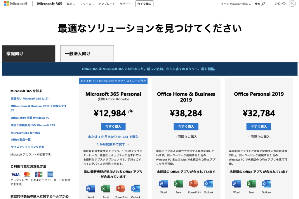
Task: Click 1 か月間無料で試す trial link
Action: click(113, 144)
